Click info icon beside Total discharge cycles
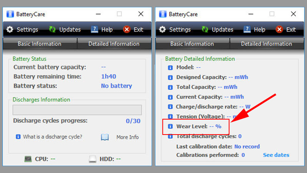The image size is (307, 173). (170, 136)
